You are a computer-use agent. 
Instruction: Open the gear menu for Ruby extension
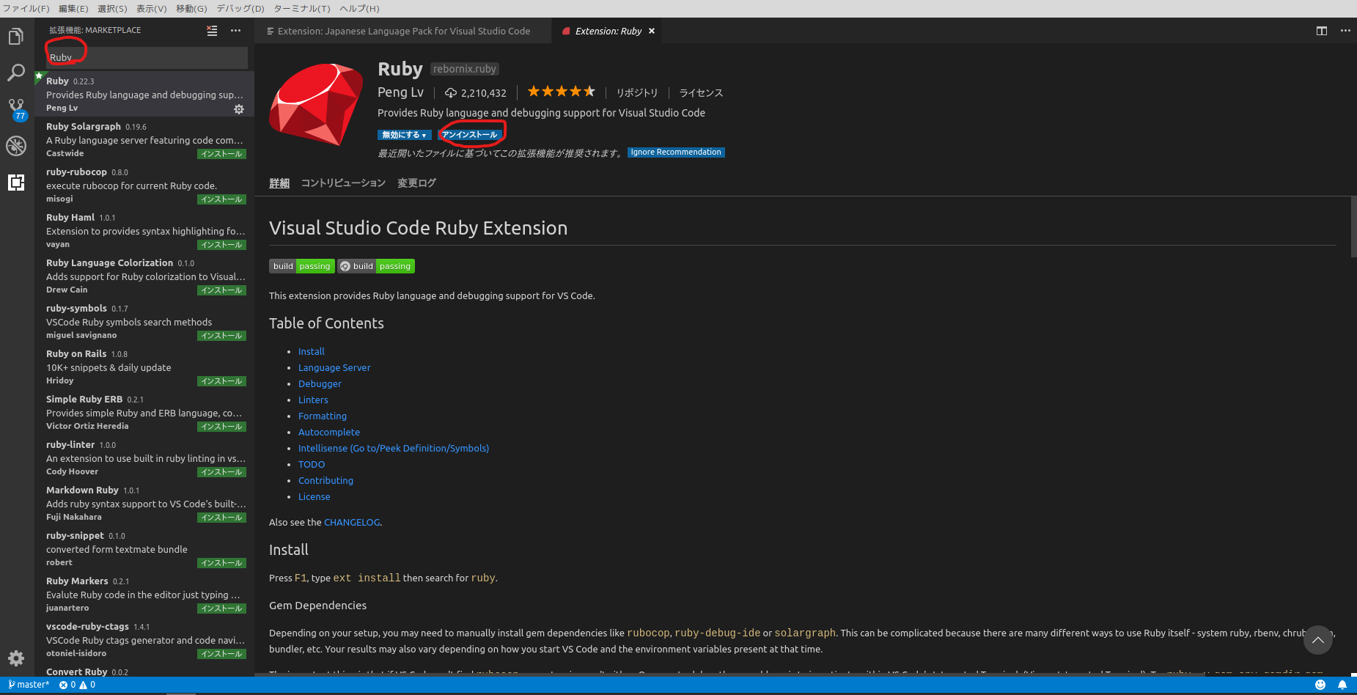(239, 109)
